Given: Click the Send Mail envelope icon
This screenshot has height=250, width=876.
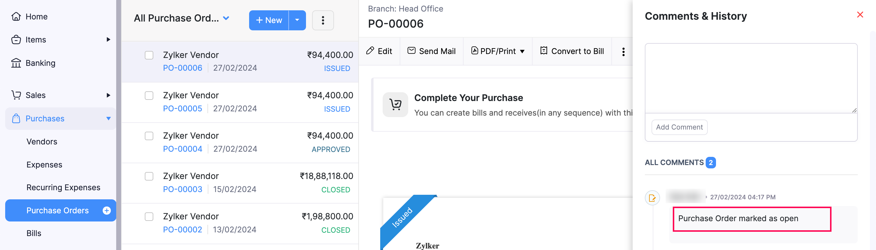Looking at the screenshot, I should (x=412, y=51).
